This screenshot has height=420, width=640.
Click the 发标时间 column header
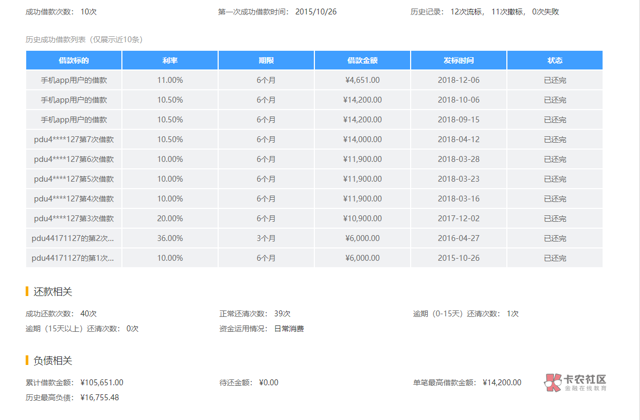pos(459,60)
